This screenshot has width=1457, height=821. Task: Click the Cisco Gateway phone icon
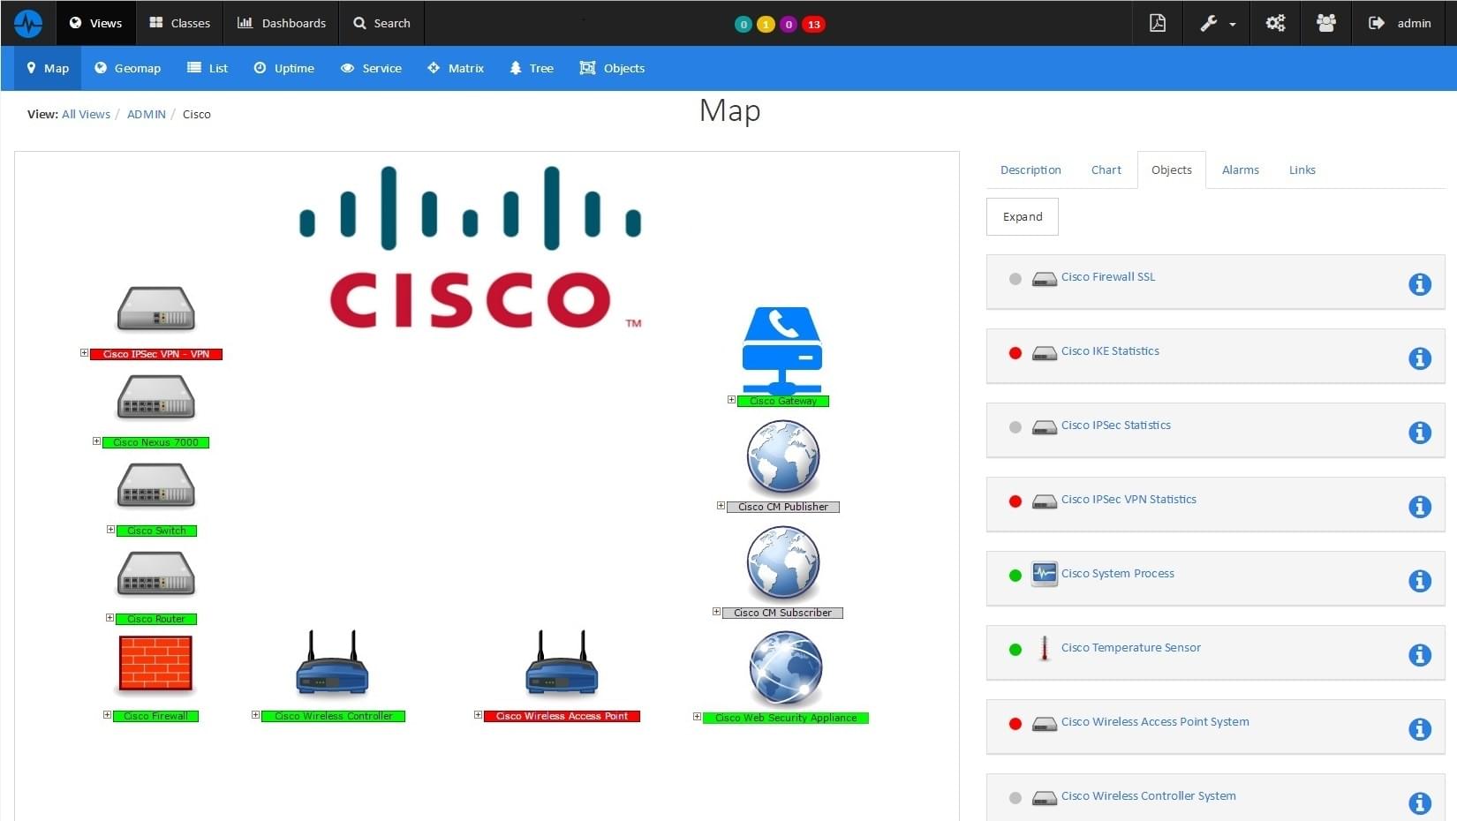coord(782,350)
